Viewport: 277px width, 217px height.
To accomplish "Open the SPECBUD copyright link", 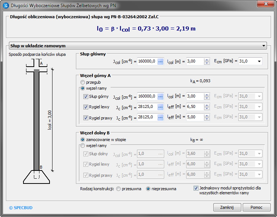I will pyautogui.click(x=21, y=207).
